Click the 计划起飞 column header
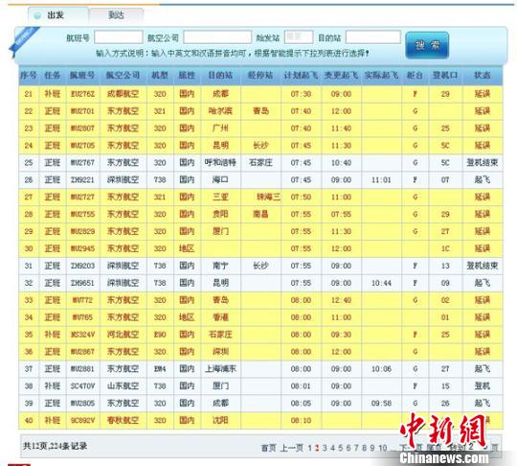Viewport: 517px width, 466px height. 301,76
